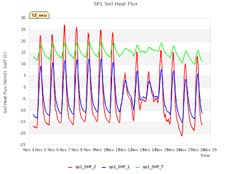The image size is (232, 174).
Task: Click the blue sp1_SHF_1 legend swatch
Action: tap(104, 167)
